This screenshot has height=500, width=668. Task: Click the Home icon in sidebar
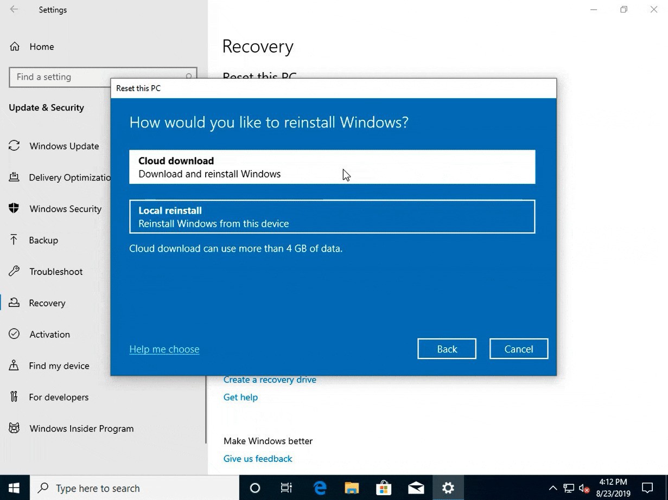[x=15, y=47]
